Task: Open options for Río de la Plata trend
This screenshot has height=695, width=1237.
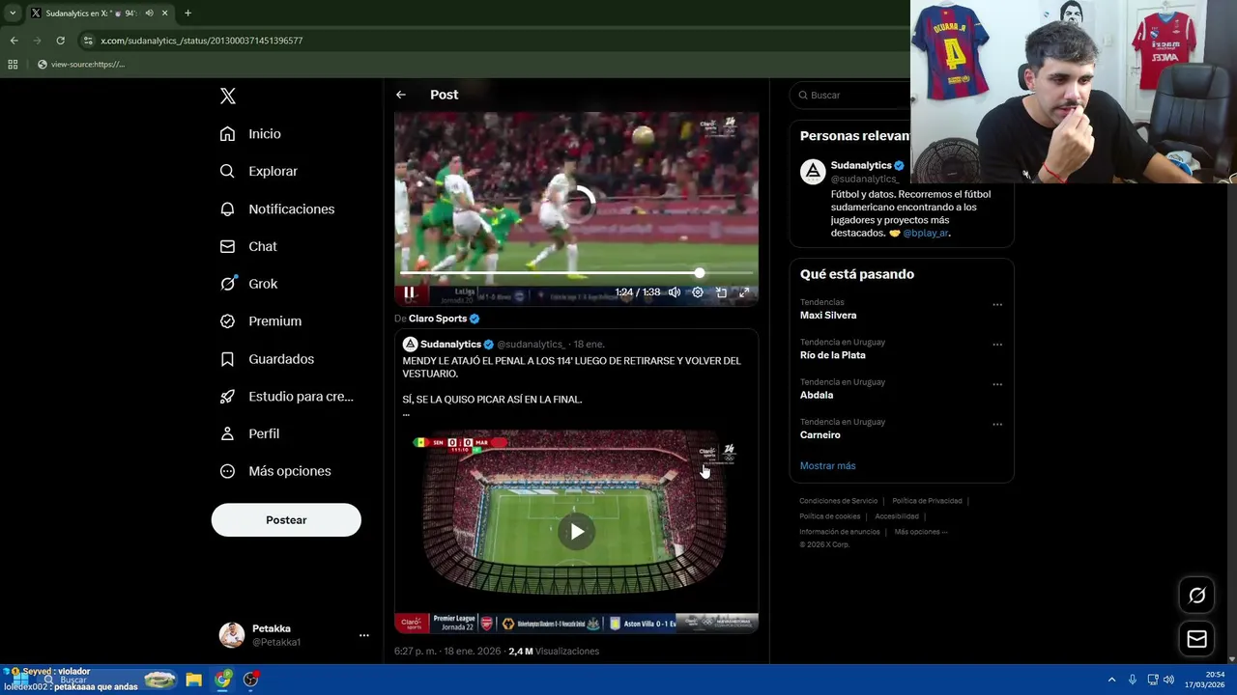Action: point(997,345)
